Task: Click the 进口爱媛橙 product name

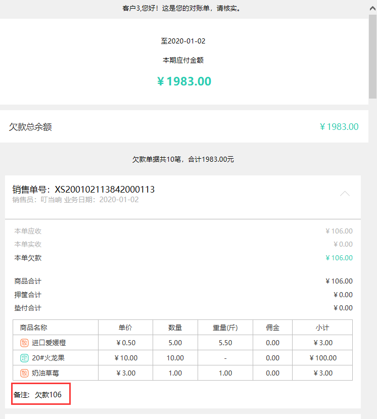Action: (x=49, y=343)
